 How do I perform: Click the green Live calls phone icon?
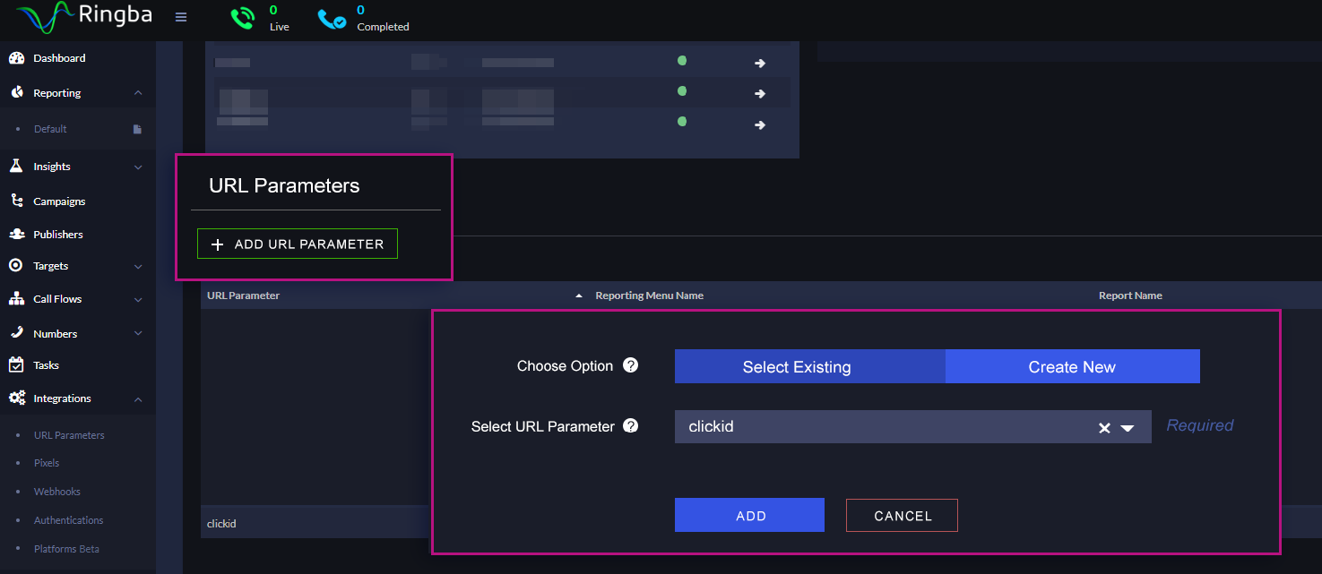[243, 18]
